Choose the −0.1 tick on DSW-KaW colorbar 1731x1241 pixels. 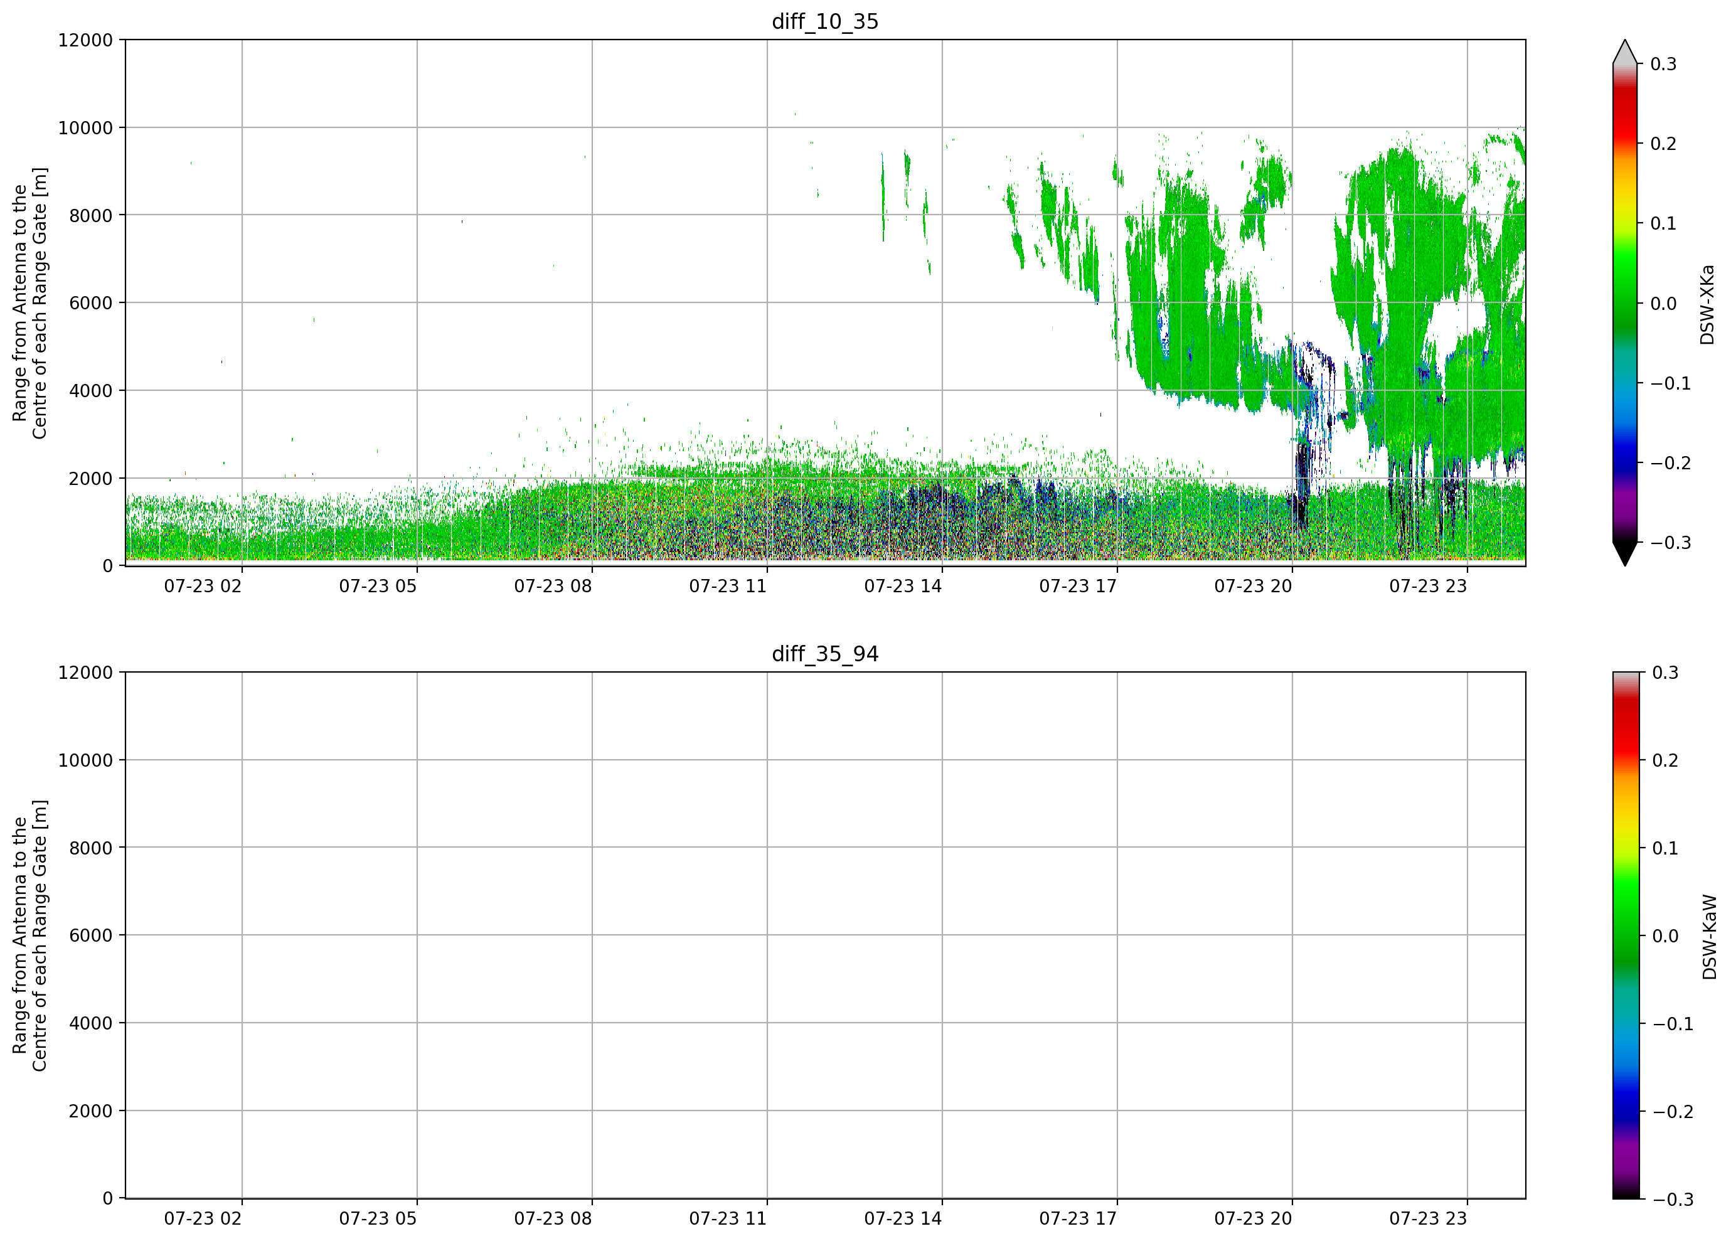[1672, 1025]
